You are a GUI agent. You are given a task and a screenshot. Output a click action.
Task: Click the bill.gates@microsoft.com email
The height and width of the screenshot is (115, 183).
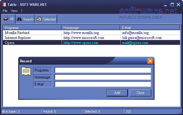click(x=142, y=38)
